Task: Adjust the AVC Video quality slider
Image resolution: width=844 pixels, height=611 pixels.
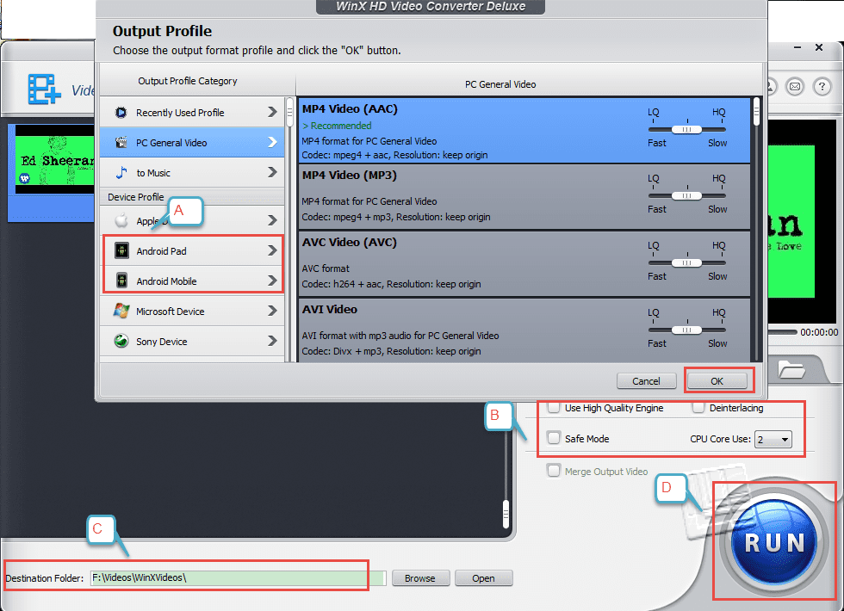Action: tap(687, 263)
